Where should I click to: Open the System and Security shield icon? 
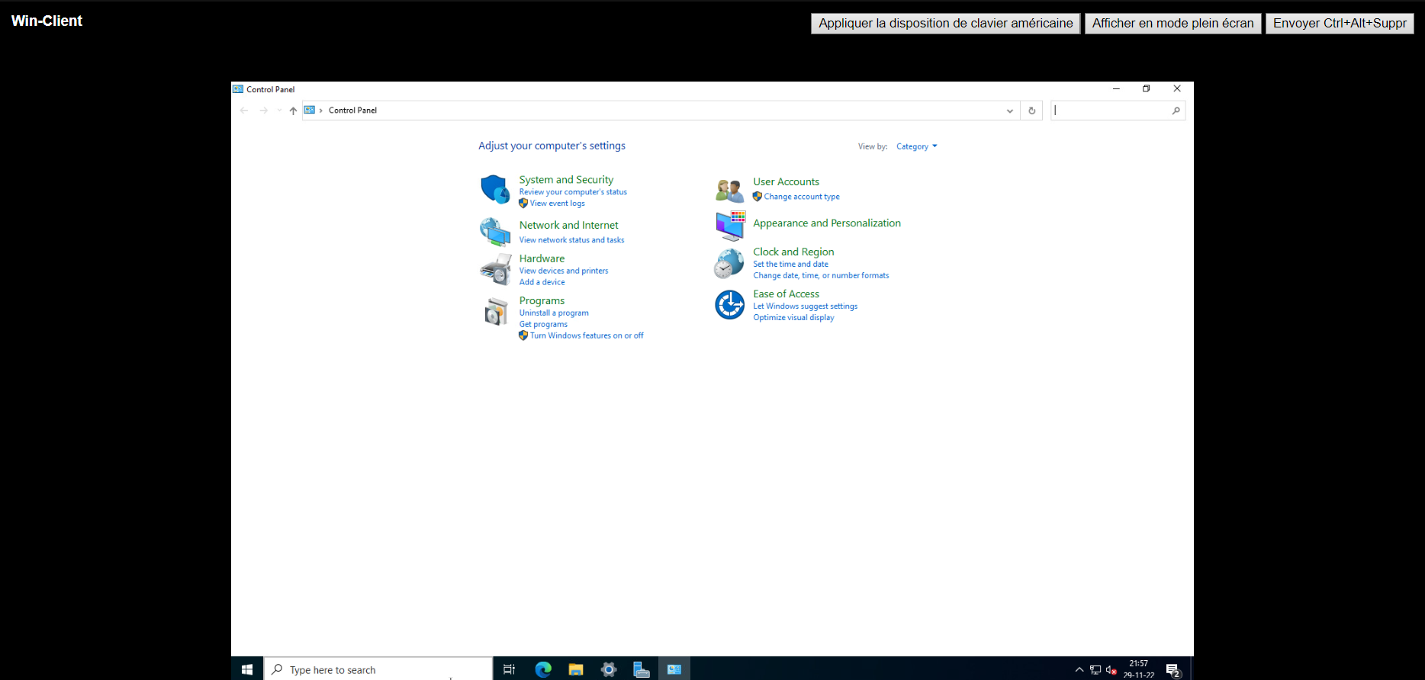pos(495,189)
